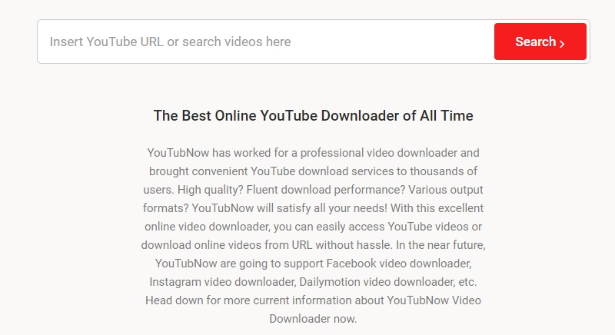This screenshot has width=615, height=335.
Task: Click the line "brought convenient YouTube download services to thousands of"
Action: [313, 171]
